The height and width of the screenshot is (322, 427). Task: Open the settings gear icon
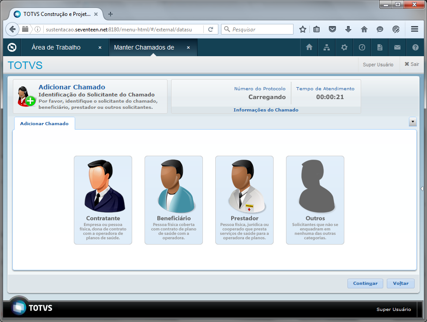(x=344, y=47)
